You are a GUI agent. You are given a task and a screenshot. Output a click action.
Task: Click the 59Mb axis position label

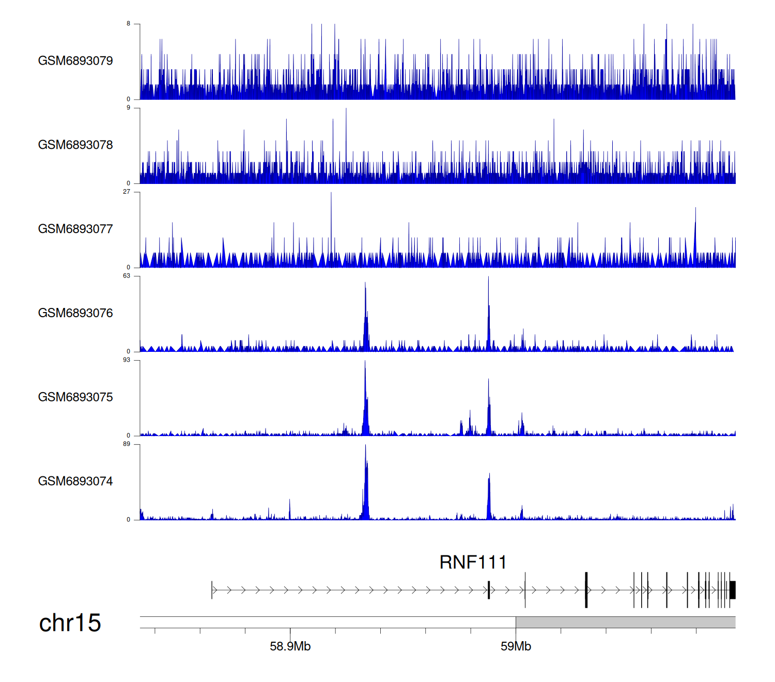click(x=516, y=646)
